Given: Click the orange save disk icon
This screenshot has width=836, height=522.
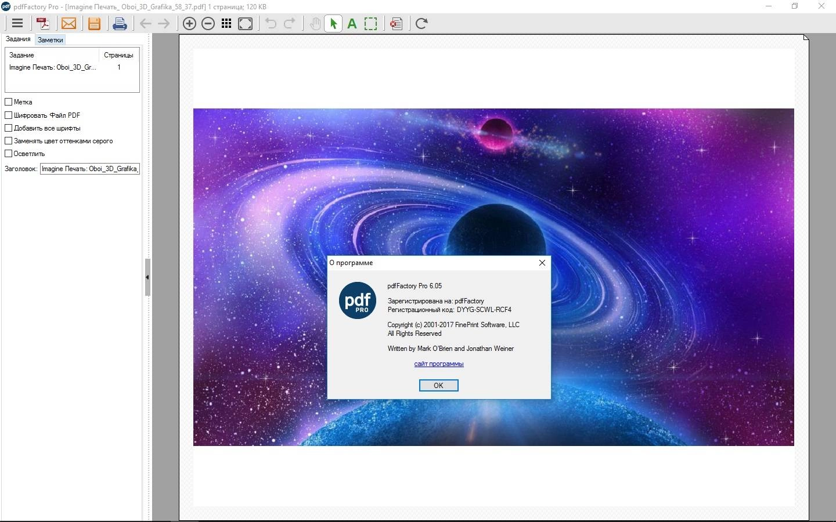Looking at the screenshot, I should click(94, 23).
